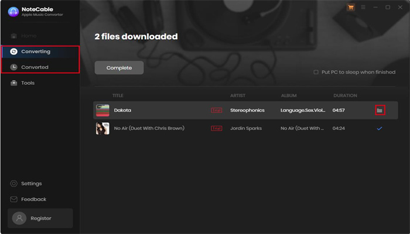Click the TITLE column header
The width and height of the screenshot is (410, 234).
[118, 95]
